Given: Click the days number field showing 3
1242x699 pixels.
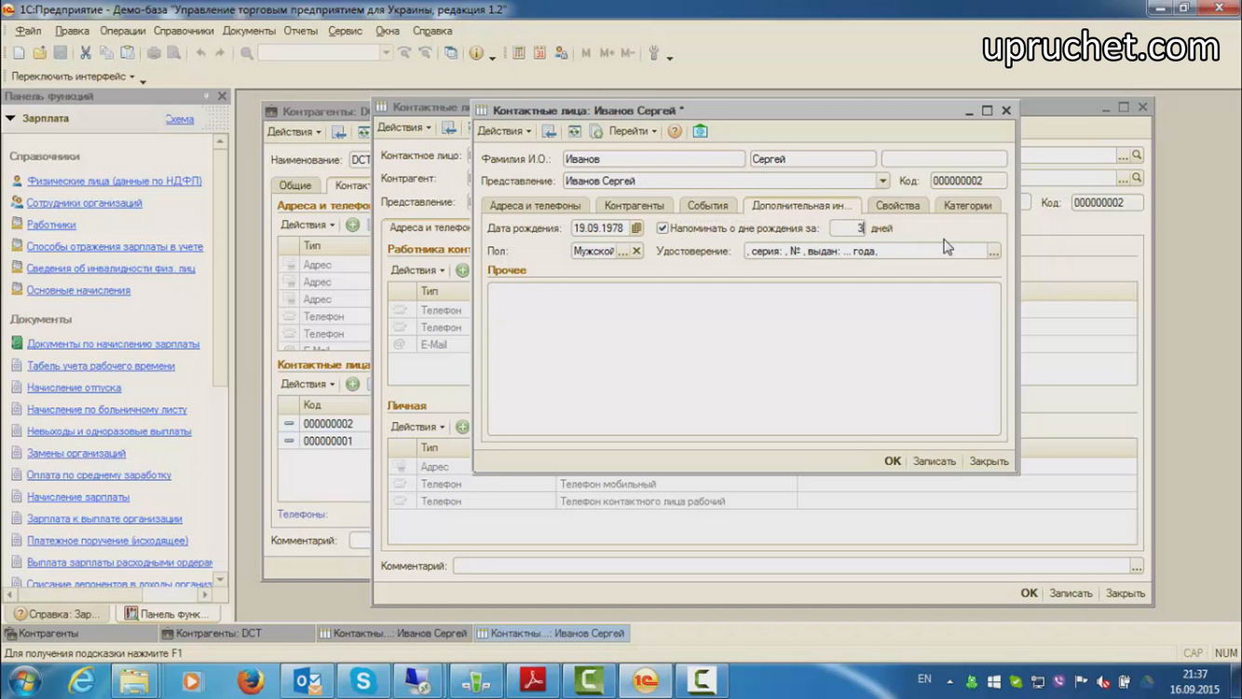Looking at the screenshot, I should tap(847, 227).
